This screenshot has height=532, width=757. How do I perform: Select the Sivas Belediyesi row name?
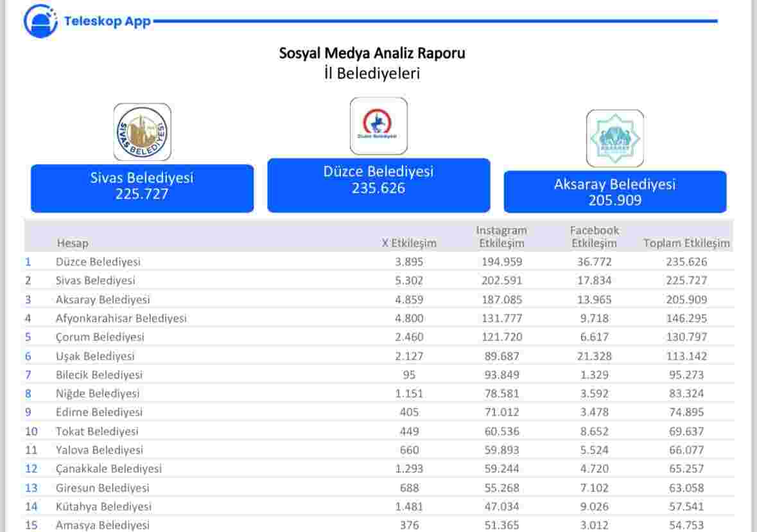point(96,281)
